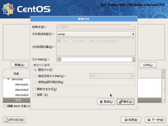The height and width of the screenshot is (126, 168).
Task: Select /dev/sda1 in the device list
Action: [22, 85]
